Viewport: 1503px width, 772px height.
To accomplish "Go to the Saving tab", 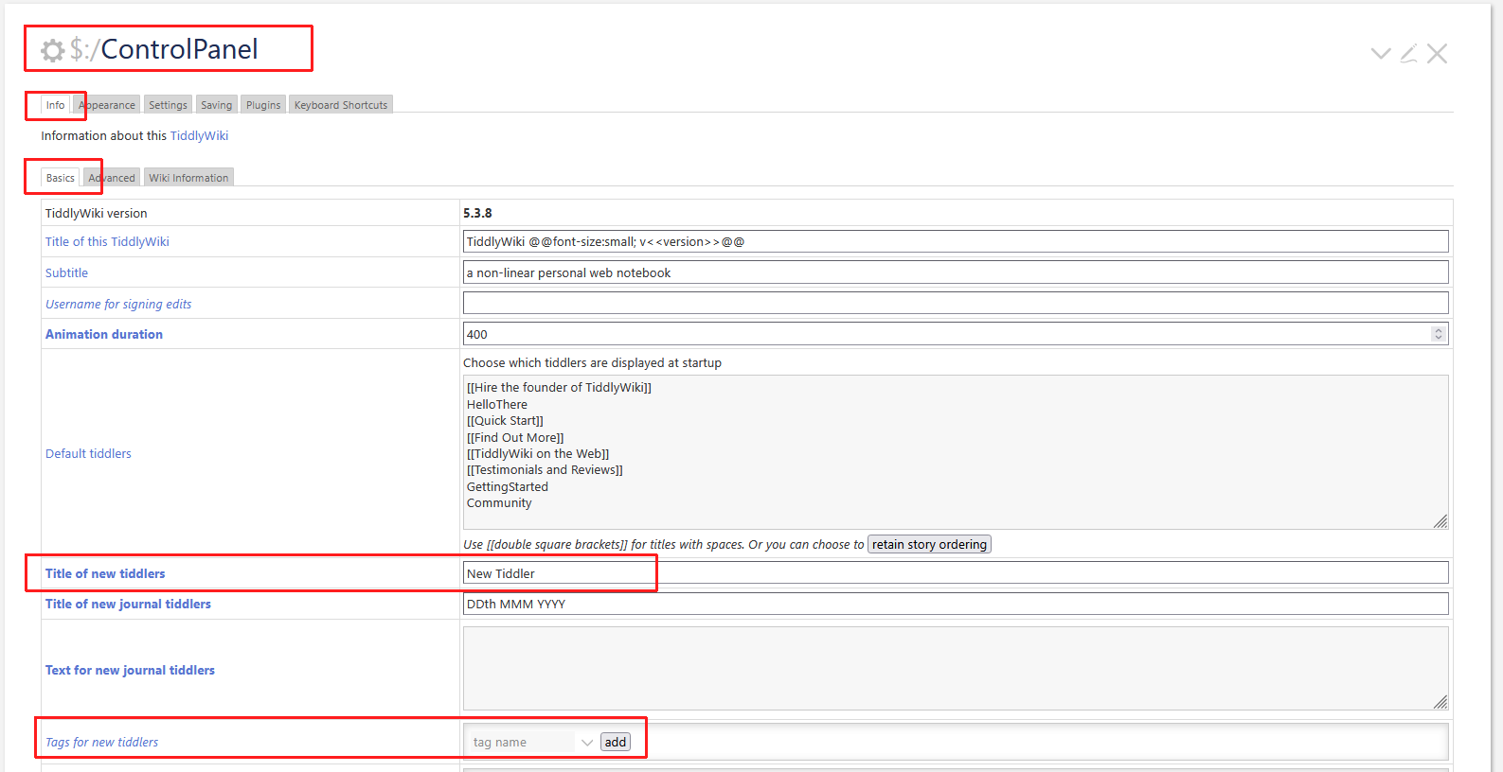I will click(x=216, y=105).
